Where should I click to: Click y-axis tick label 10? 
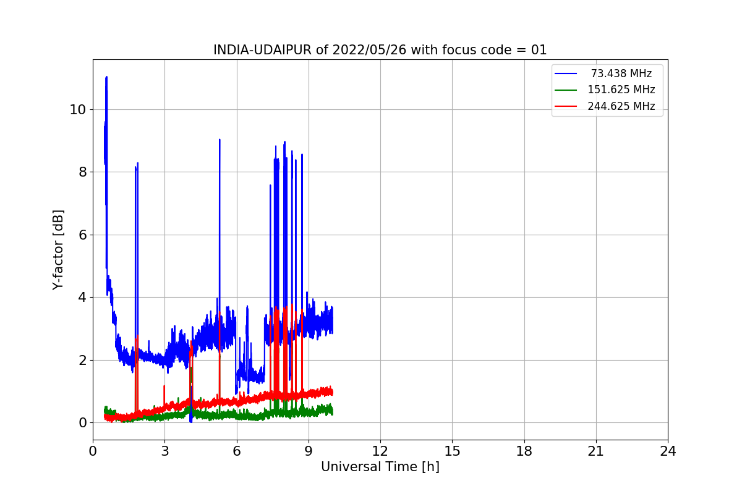[79, 109]
